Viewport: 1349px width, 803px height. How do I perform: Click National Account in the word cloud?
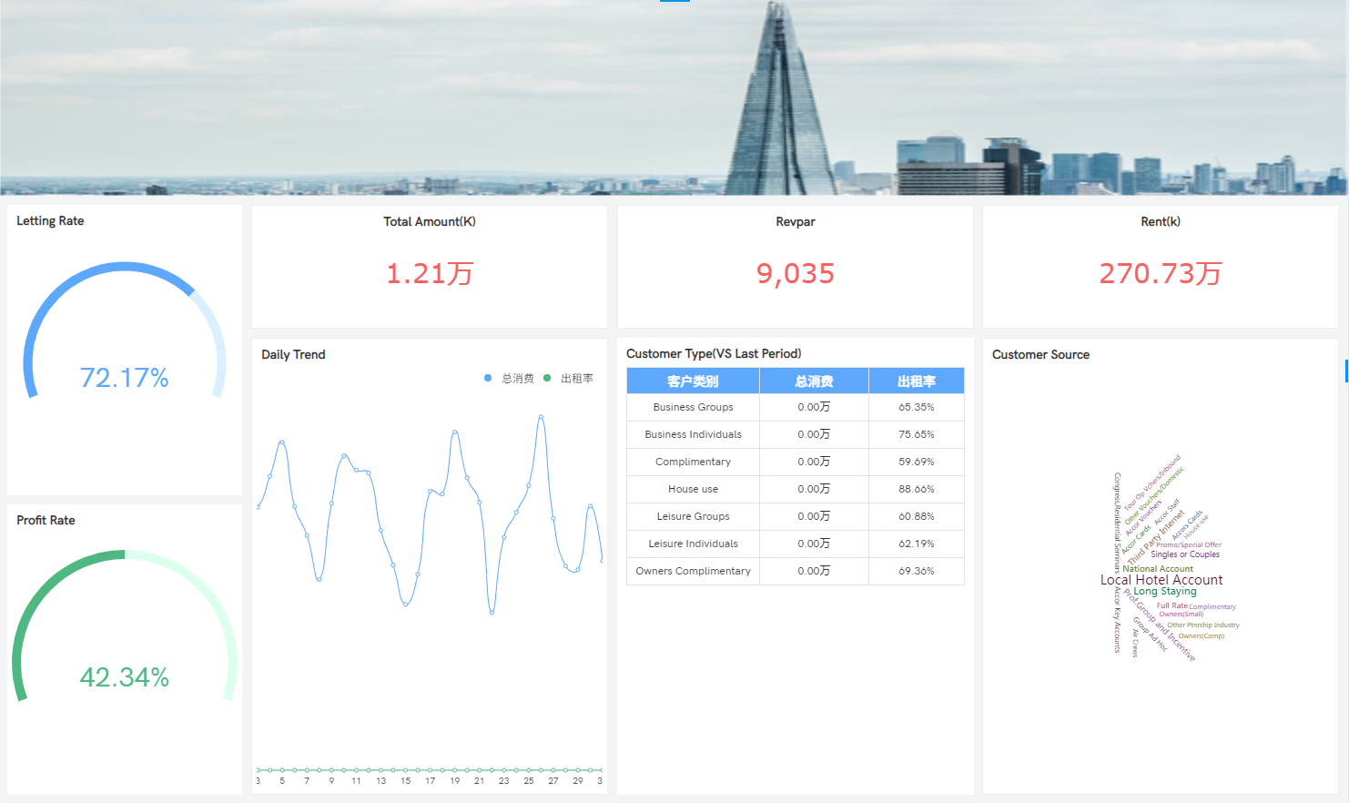pyautogui.click(x=1158, y=569)
